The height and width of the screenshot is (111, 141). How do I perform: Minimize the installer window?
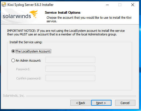click(107, 5)
